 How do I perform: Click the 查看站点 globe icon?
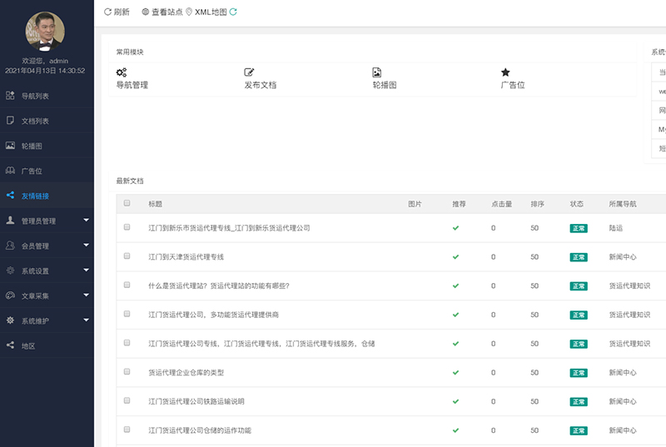pyautogui.click(x=146, y=12)
